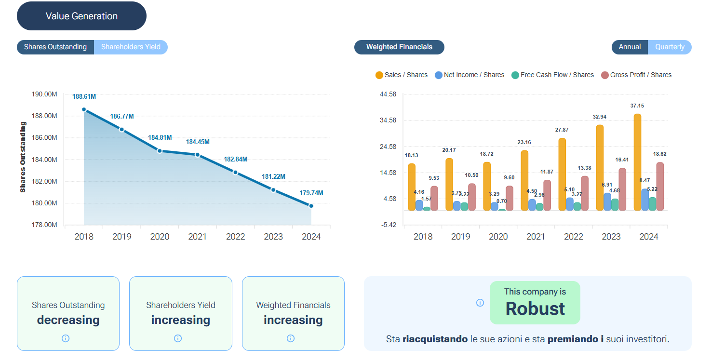The image size is (711, 362).
Task: Click info icon under Shareholders Yield card
Action: point(178,338)
